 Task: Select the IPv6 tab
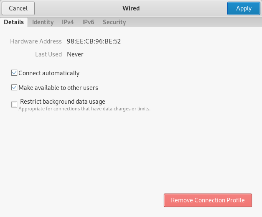click(x=88, y=22)
